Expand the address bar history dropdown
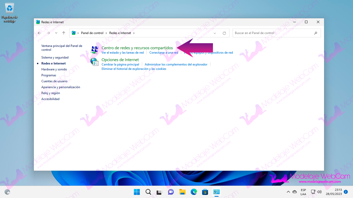The image size is (353, 198). pyautogui.click(x=215, y=33)
